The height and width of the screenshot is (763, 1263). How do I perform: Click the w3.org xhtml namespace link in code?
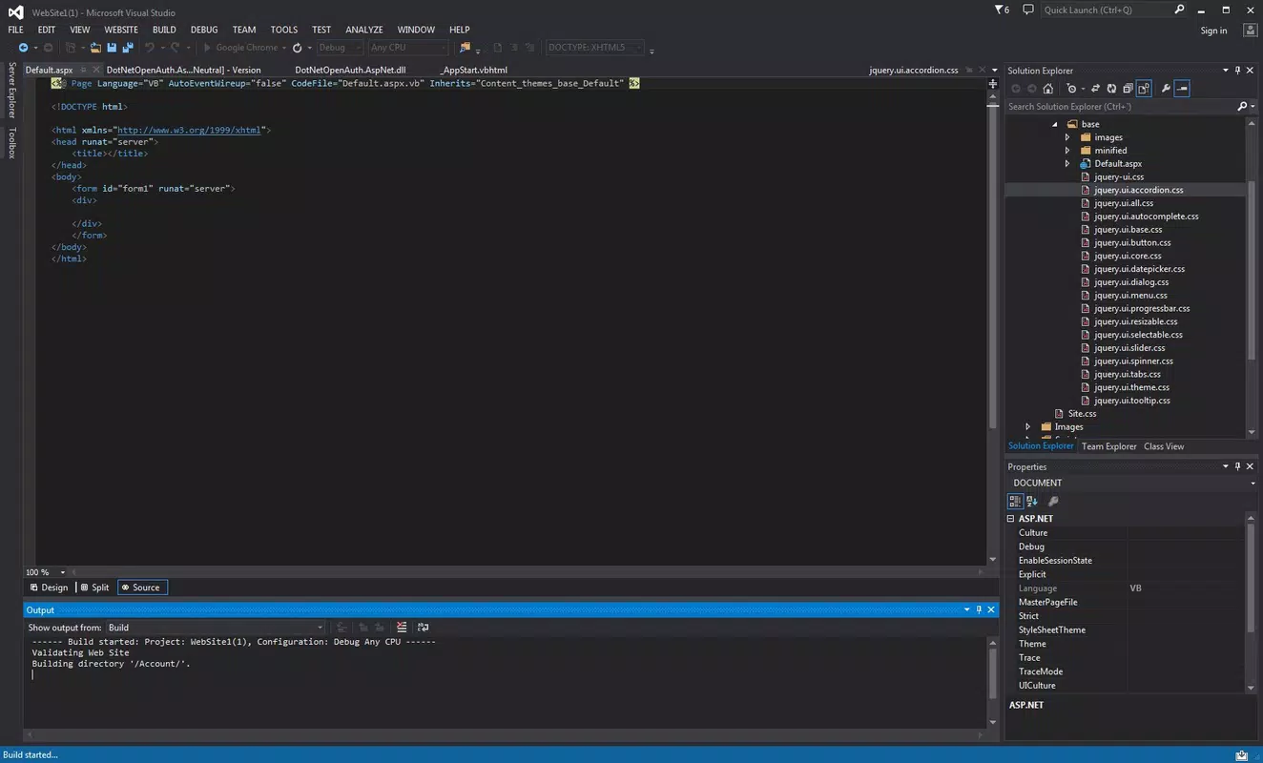(x=189, y=130)
